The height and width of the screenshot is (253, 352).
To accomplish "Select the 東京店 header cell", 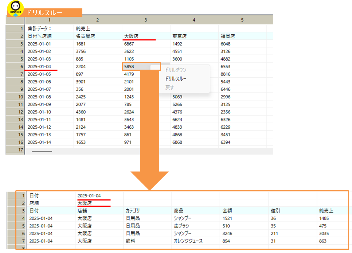I will (194, 36).
